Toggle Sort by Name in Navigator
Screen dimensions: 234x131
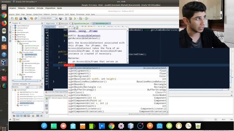pos(38,116)
